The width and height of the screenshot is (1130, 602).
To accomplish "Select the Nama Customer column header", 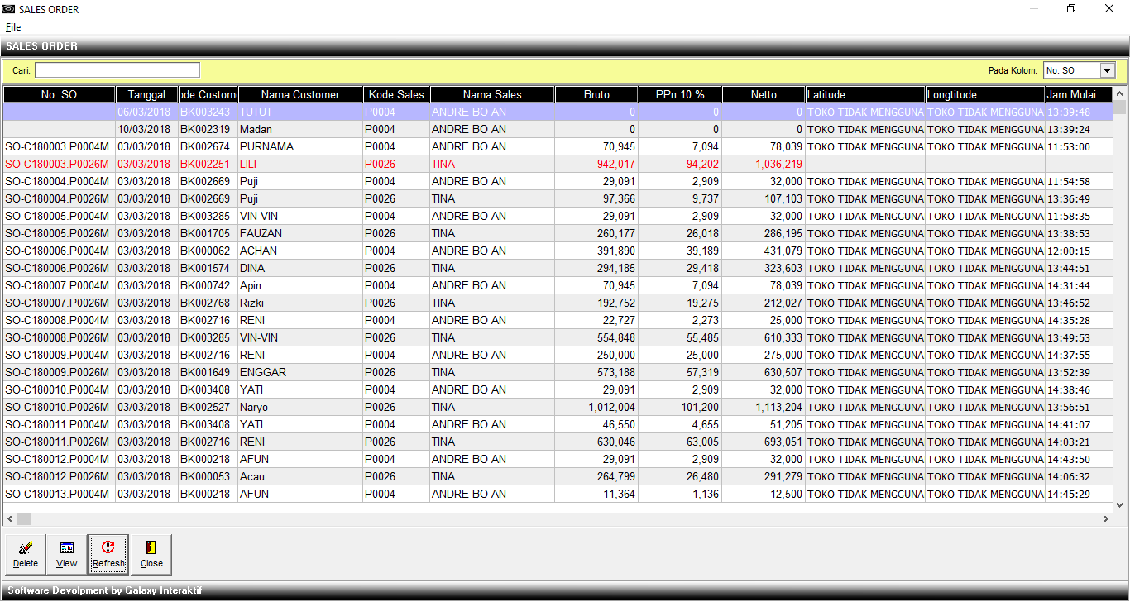I will 299,95.
